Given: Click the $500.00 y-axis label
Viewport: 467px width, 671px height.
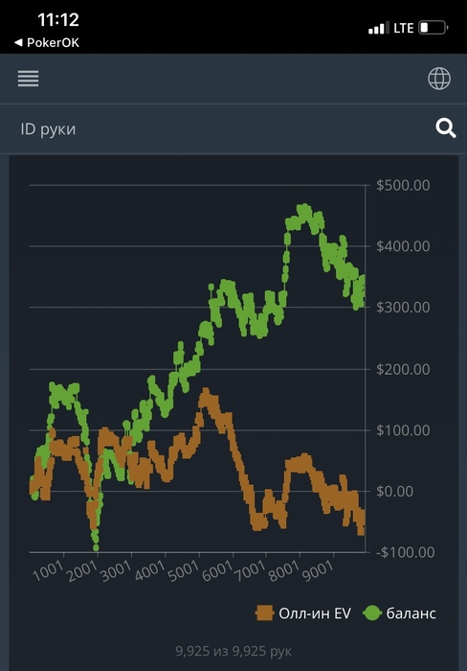Looking at the screenshot, I should [403, 185].
